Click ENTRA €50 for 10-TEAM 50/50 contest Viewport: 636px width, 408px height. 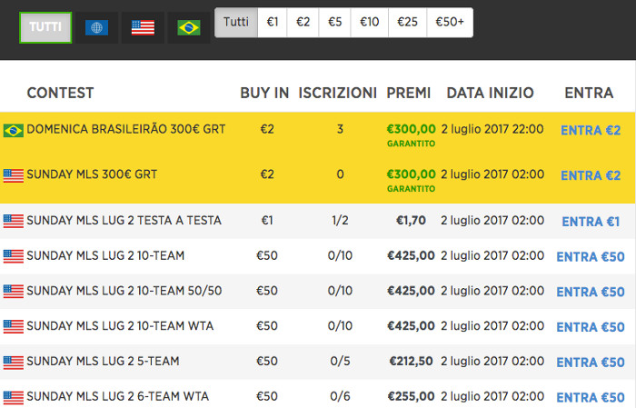pos(591,292)
